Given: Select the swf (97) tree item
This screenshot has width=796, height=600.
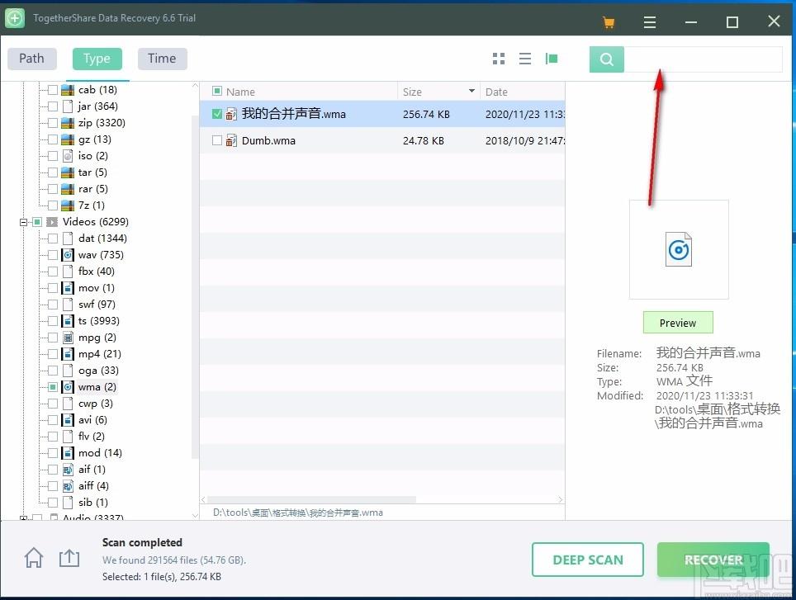Looking at the screenshot, I should [97, 305].
